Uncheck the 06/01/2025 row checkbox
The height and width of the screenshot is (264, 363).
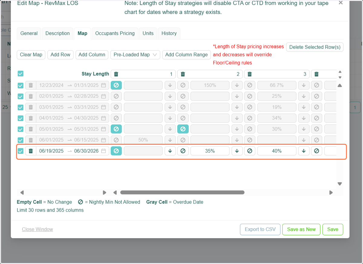(x=21, y=140)
